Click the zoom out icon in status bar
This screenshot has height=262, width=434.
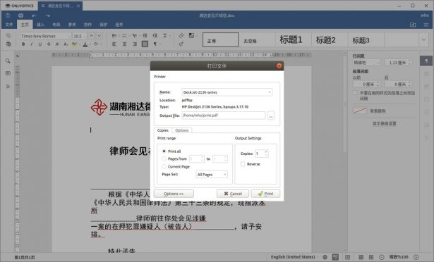pyautogui.click(x=382, y=257)
